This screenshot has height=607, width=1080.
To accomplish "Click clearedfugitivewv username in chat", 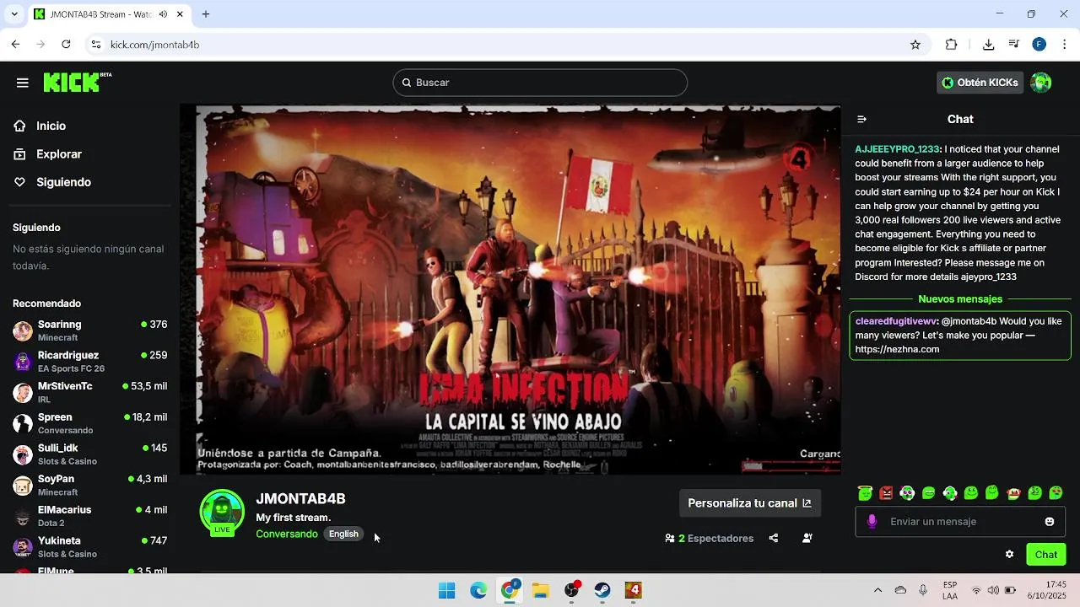I will click(x=896, y=321).
